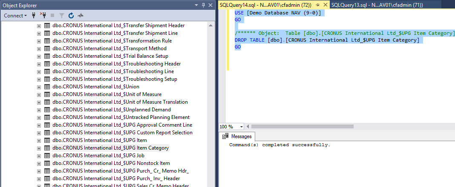Image resolution: width=455 pixels, height=187 pixels.
Task: Click the table icon for $UPG Approval Comment Line
Action: click(47, 125)
